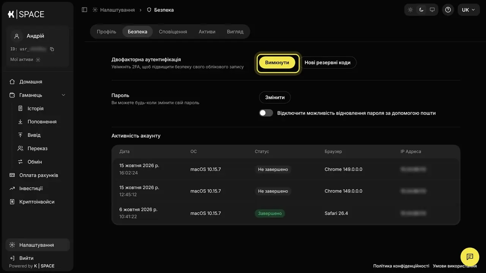Open the chat support bubble
The width and height of the screenshot is (486, 273).
pyautogui.click(x=470, y=257)
